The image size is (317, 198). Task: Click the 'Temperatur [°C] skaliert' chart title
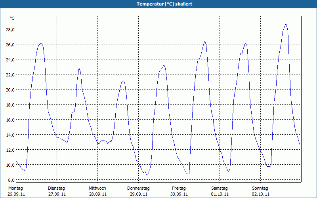pyautogui.click(x=164, y=4)
